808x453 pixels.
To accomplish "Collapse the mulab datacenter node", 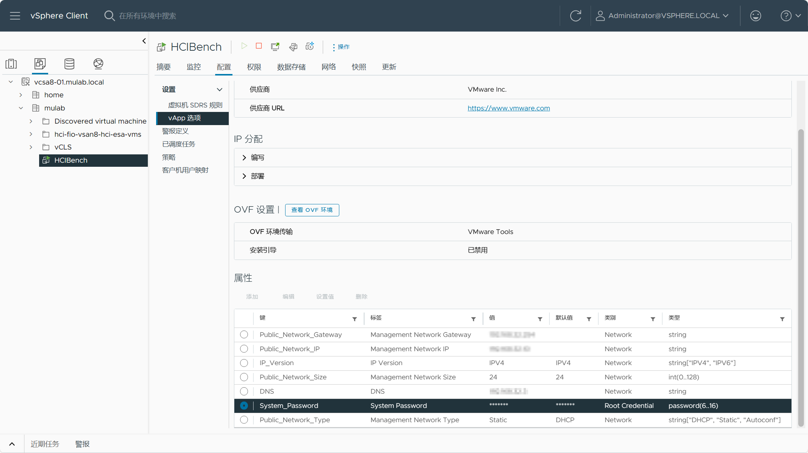I will point(21,108).
